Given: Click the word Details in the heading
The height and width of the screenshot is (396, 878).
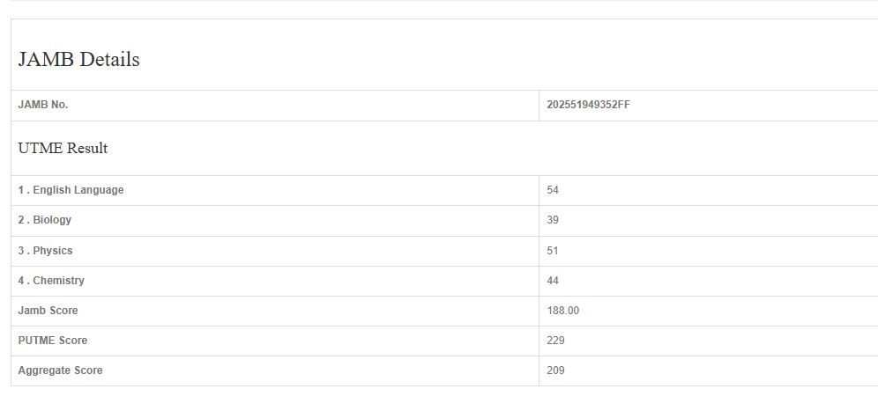Looking at the screenshot, I should (x=109, y=60).
